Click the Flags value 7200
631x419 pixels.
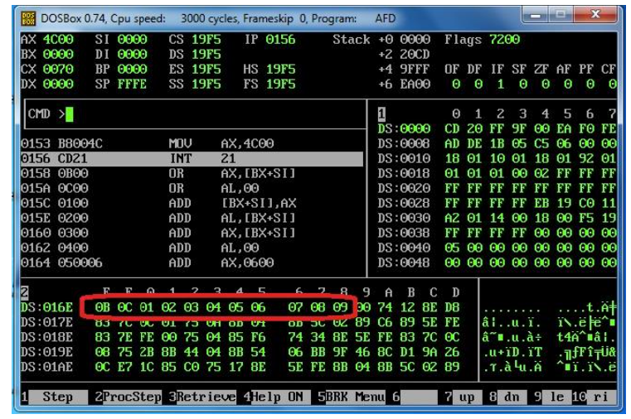(505, 40)
